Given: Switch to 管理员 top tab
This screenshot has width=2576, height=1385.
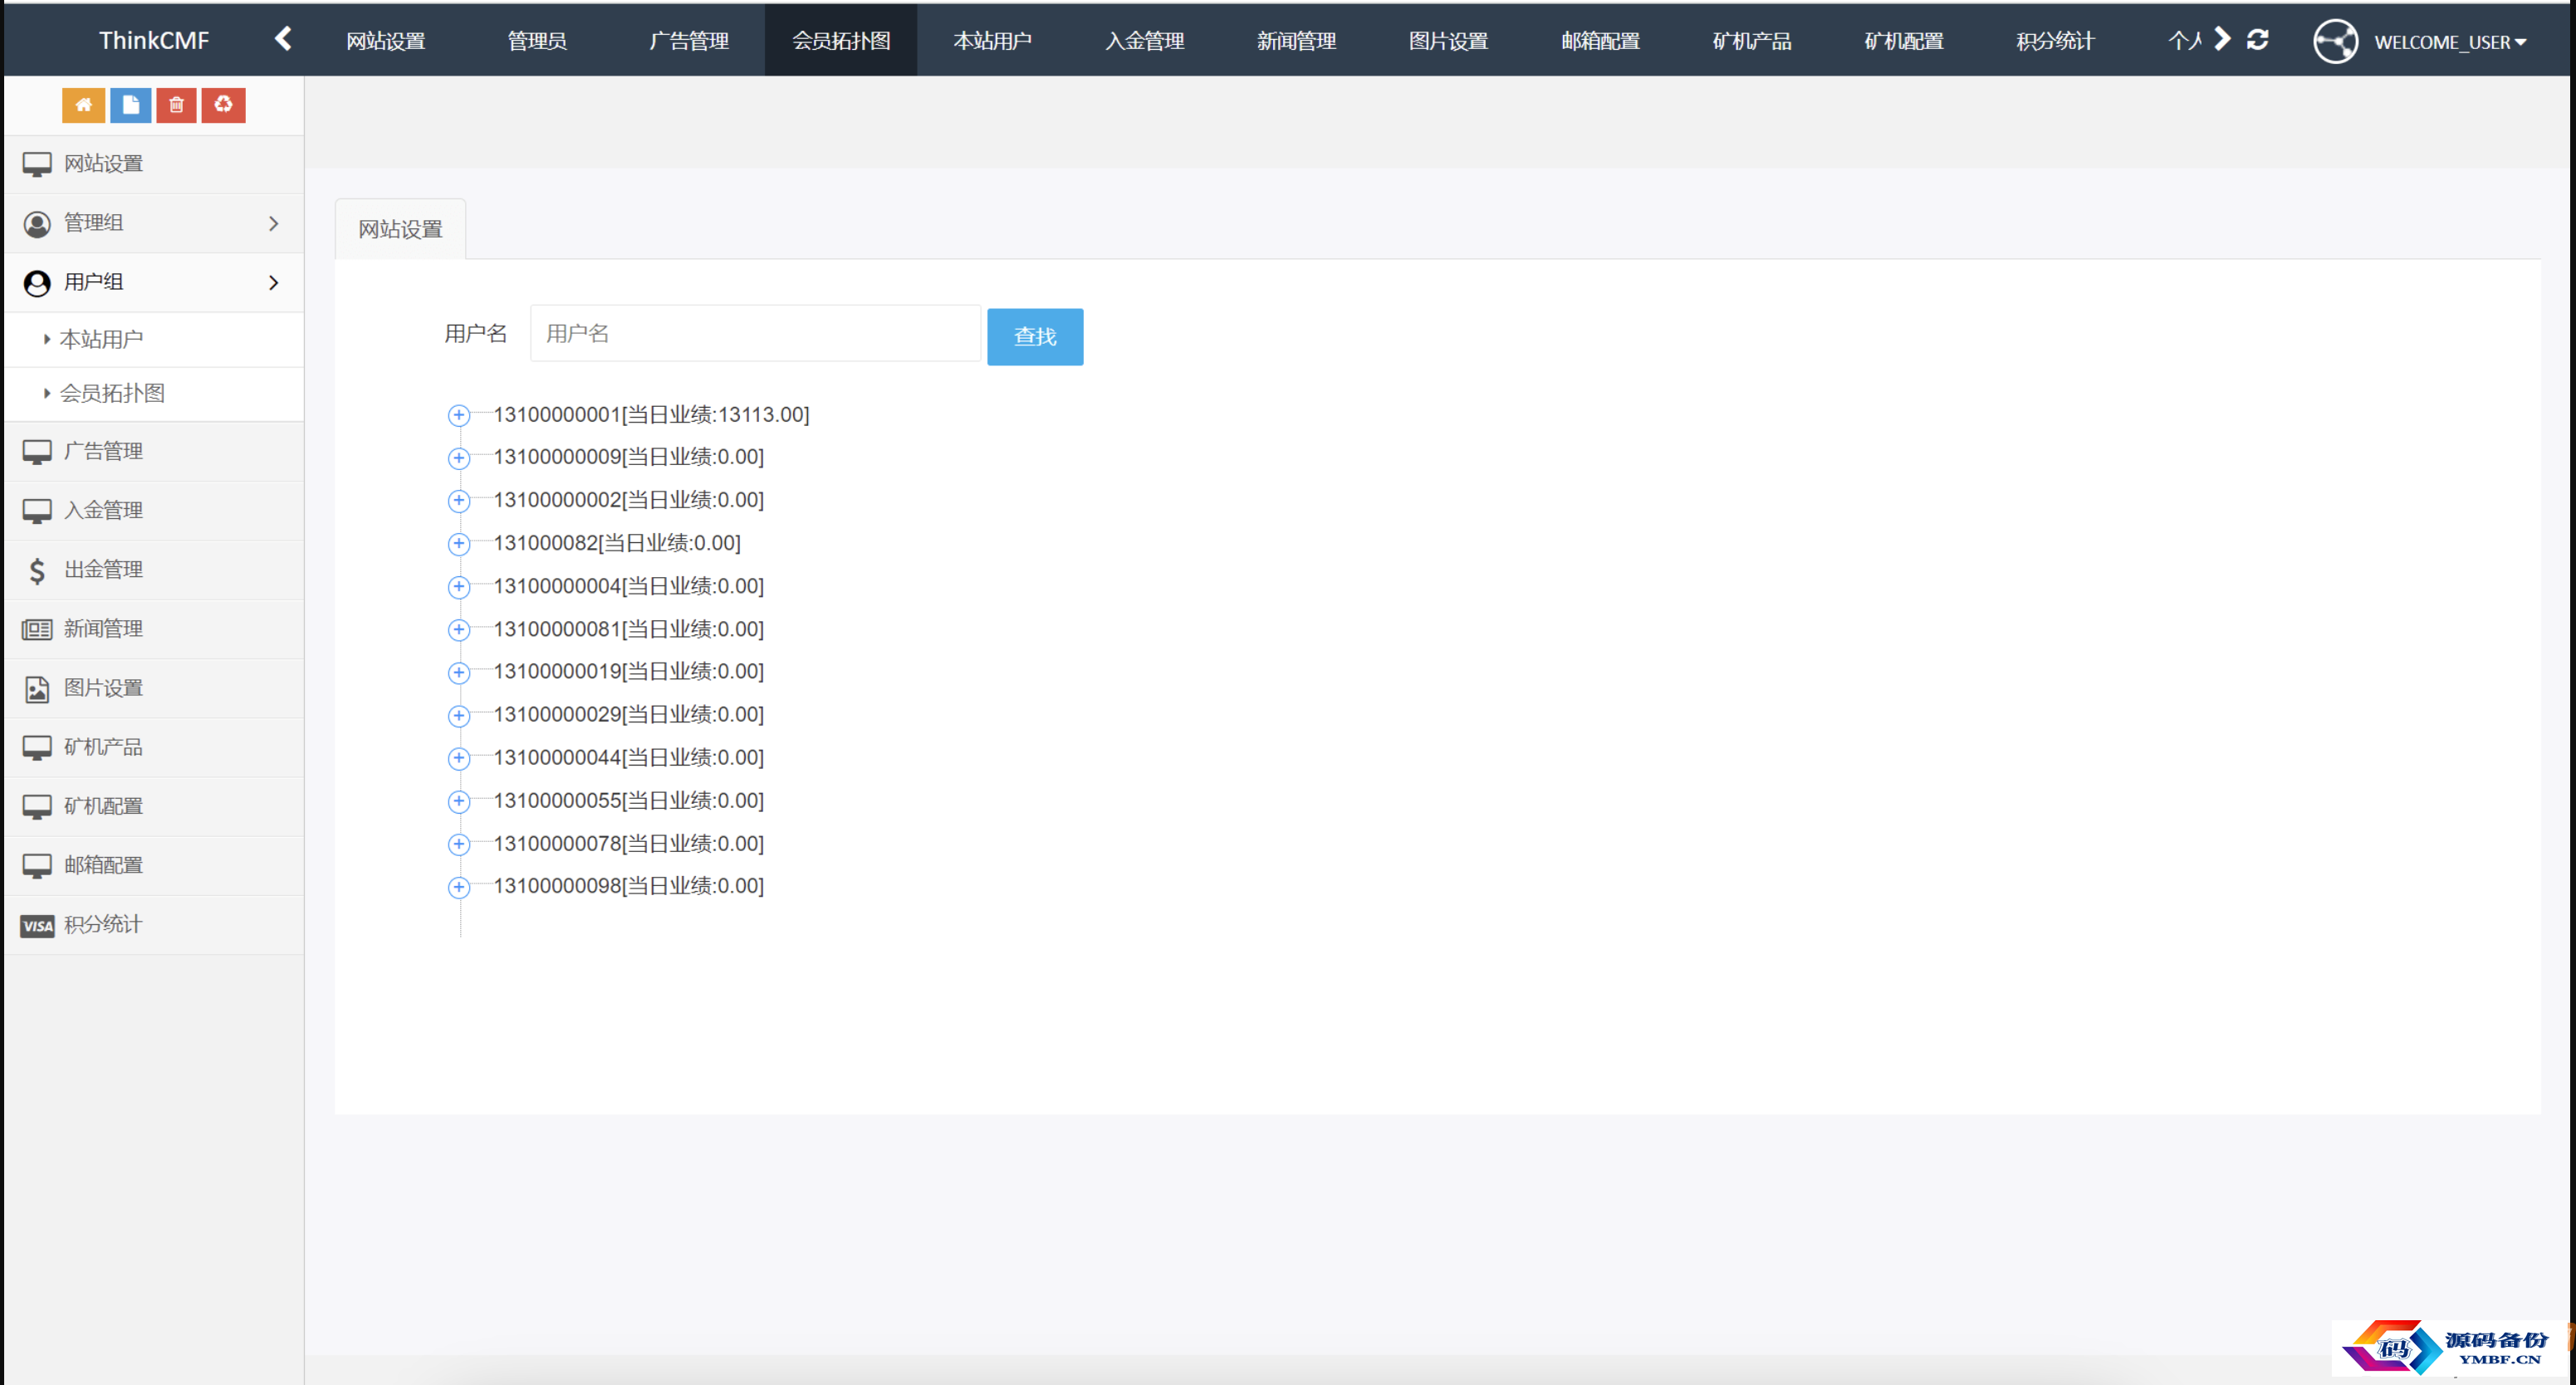Looking at the screenshot, I should pyautogui.click(x=537, y=40).
